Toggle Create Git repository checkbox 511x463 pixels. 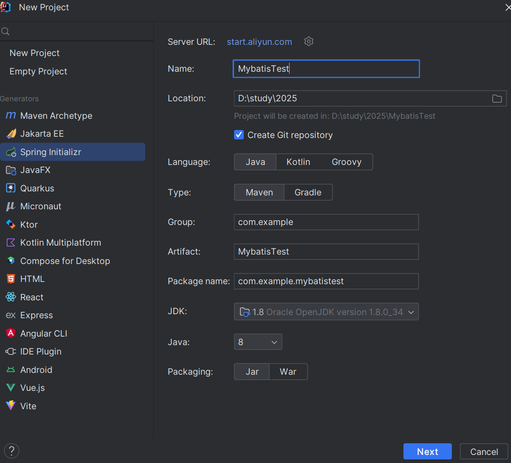pyautogui.click(x=239, y=134)
